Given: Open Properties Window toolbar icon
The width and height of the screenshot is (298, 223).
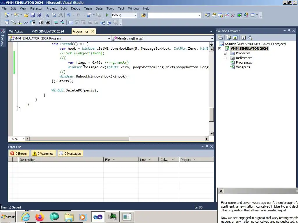Looking at the screenshot, I should point(214,15).
